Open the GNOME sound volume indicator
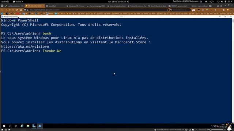The image size is (234, 131). (x=222, y=1)
